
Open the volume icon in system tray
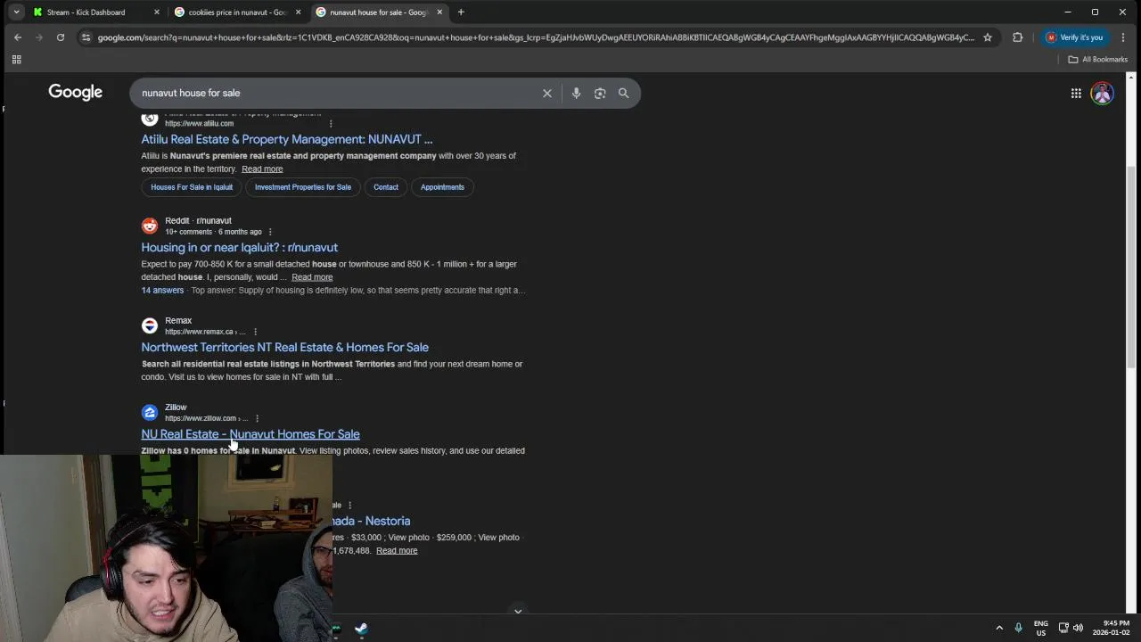click(1078, 628)
